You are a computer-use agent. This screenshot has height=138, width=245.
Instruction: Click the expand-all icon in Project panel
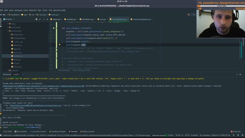point(40,19)
